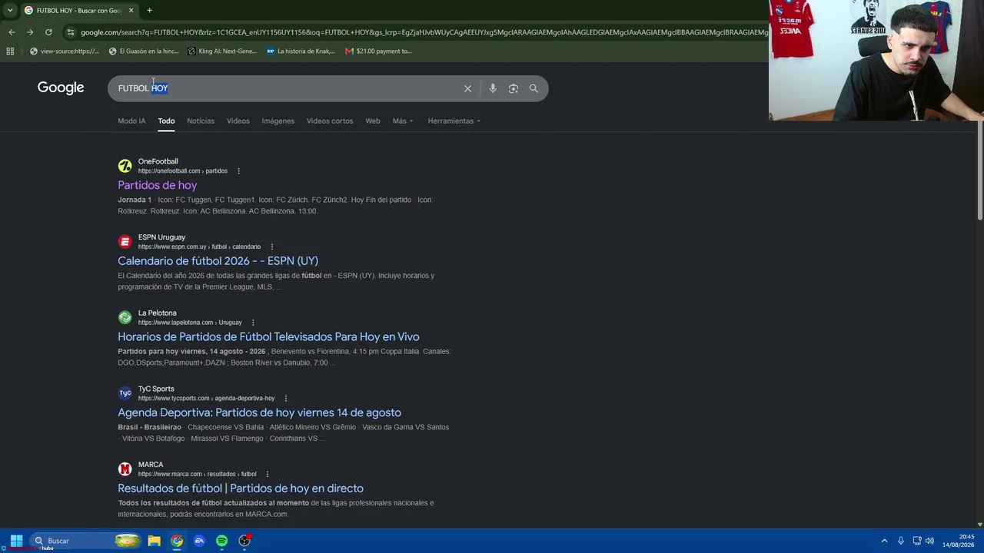984x553 pixels.
Task: Open a new browser tab with plus
Action: click(x=149, y=10)
